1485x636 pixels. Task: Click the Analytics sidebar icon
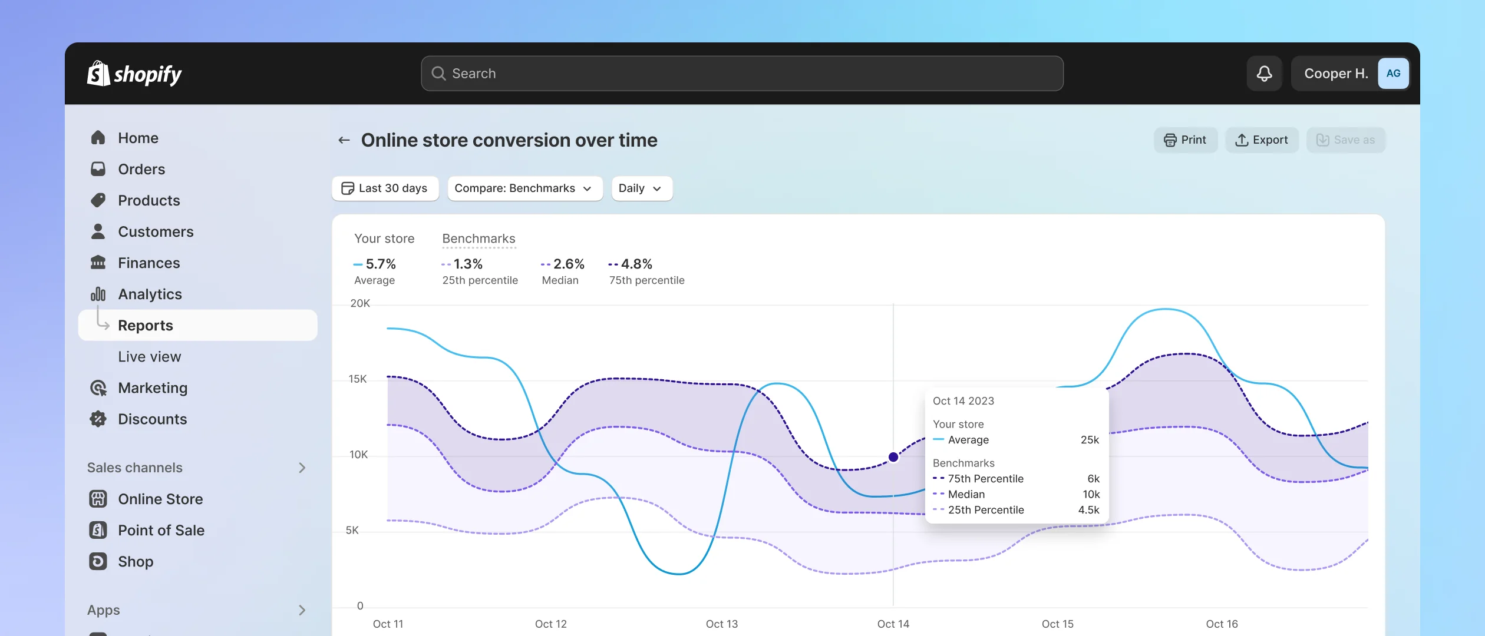[97, 294]
